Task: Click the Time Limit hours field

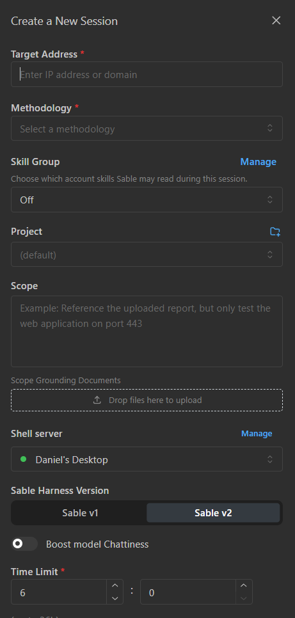Action: click(x=59, y=592)
